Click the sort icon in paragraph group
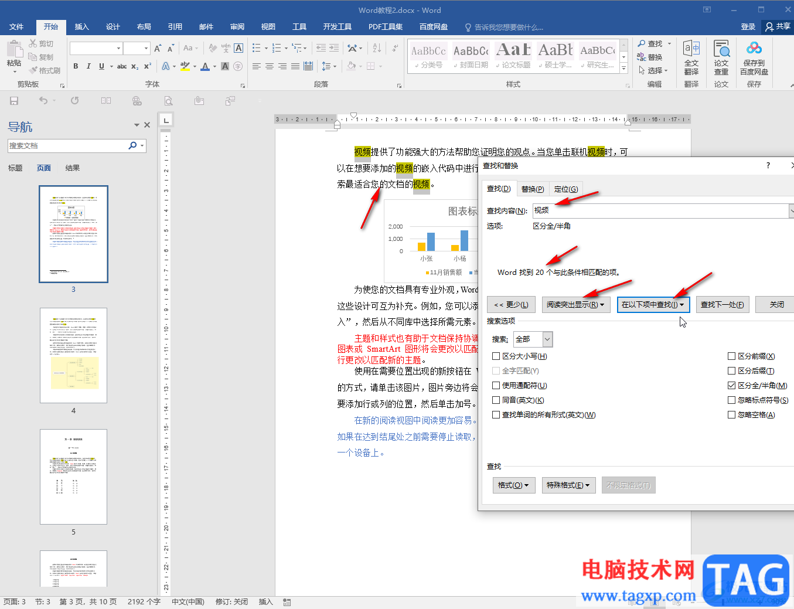This screenshot has height=609, width=794. pos(376,48)
